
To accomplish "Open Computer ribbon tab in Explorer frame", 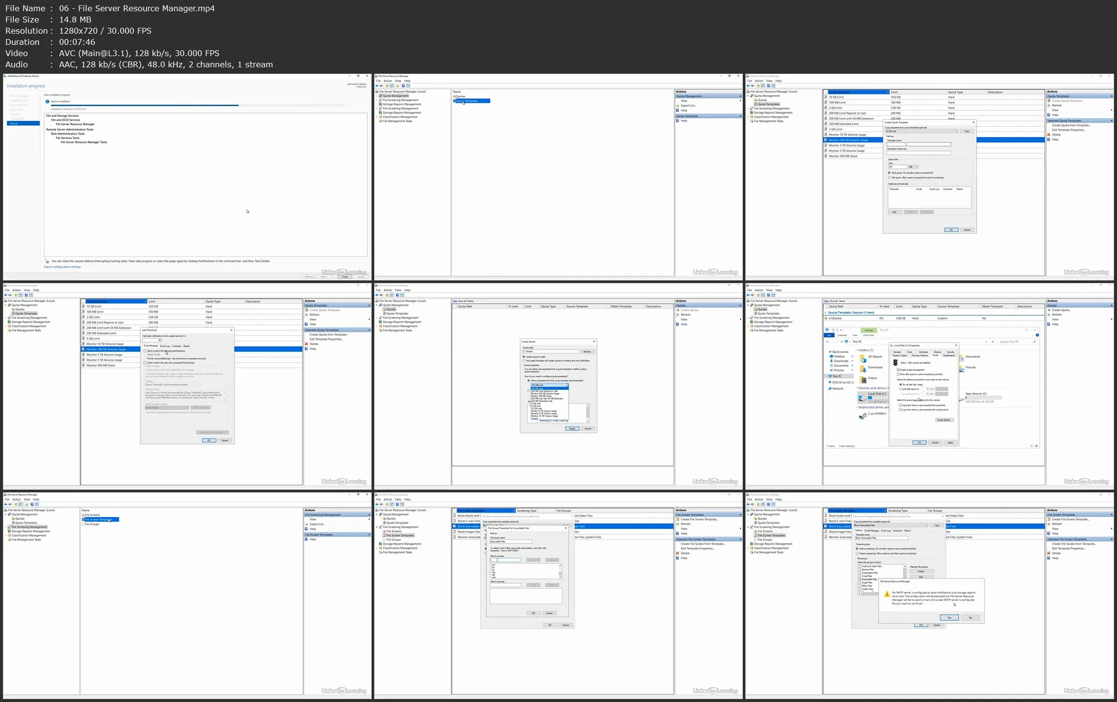I will coord(842,335).
